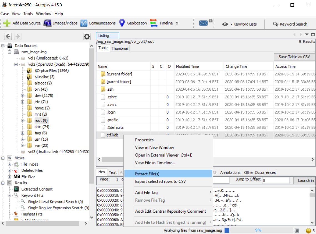Choose View File in Timeline
This screenshot has width=316, height=234.
(168, 163)
